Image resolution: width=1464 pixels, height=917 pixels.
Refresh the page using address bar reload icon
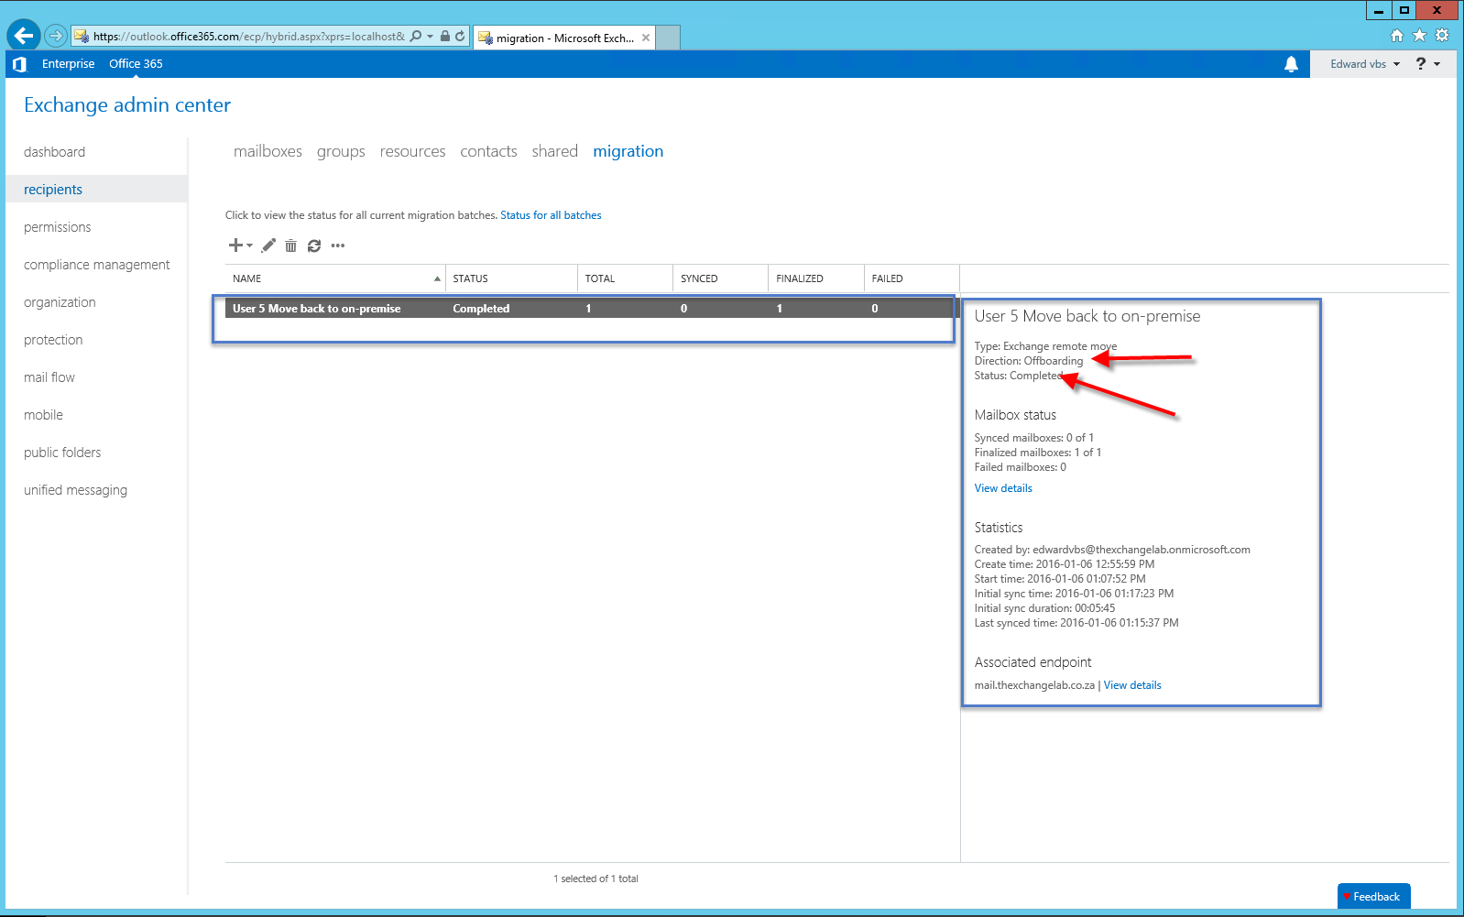(460, 37)
